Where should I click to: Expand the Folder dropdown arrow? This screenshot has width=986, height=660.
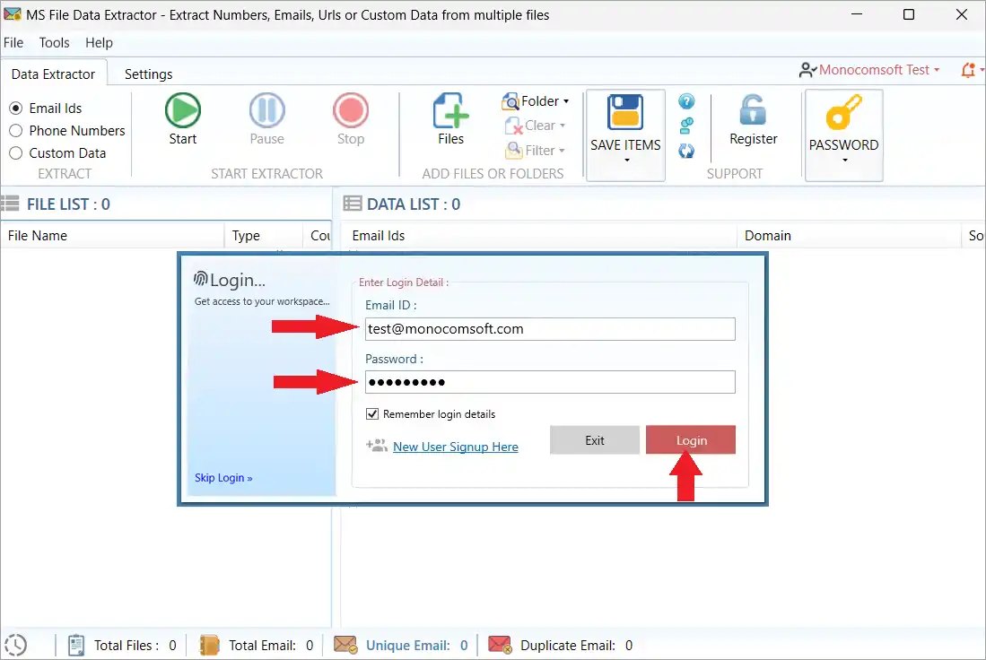pyautogui.click(x=566, y=101)
